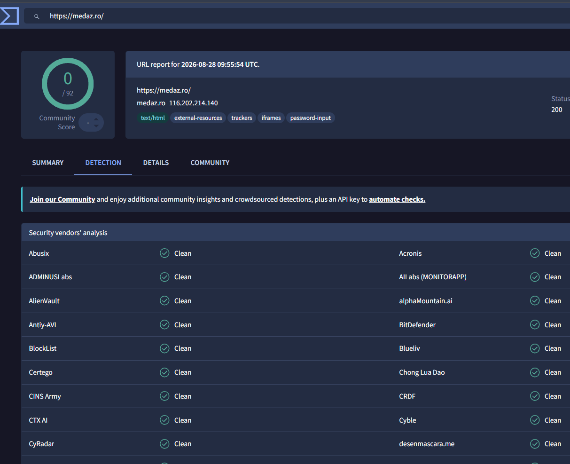Screen dimensions: 570x464
Task: Switch to the SUMMARY tab
Action: pos(48,163)
